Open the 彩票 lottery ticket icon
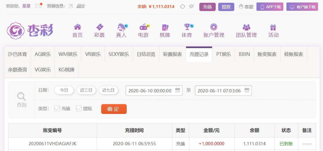 point(100,27)
